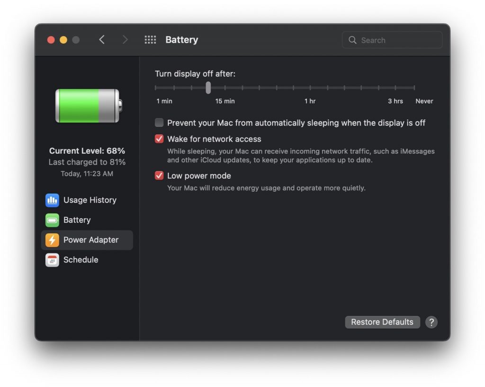This screenshot has height=387, width=485.
Task: Select the Power Adapter sidebar icon
Action: click(52, 240)
